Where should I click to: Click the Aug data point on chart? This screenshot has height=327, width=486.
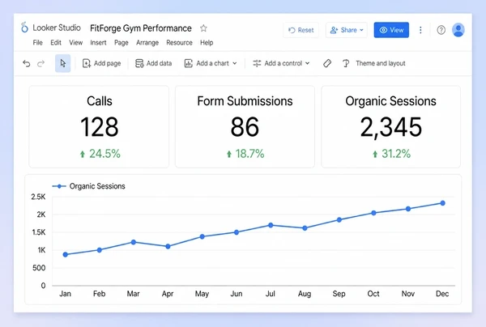click(x=305, y=228)
